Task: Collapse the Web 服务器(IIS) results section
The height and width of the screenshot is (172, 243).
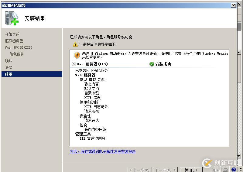Action: (x=74, y=64)
